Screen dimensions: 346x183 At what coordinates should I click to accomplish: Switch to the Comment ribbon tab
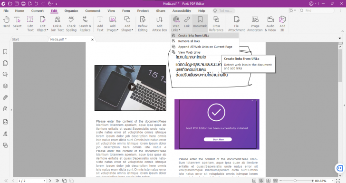pos(93,10)
